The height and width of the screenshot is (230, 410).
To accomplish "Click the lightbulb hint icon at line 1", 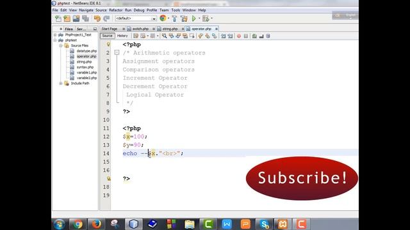I will click(108, 44).
